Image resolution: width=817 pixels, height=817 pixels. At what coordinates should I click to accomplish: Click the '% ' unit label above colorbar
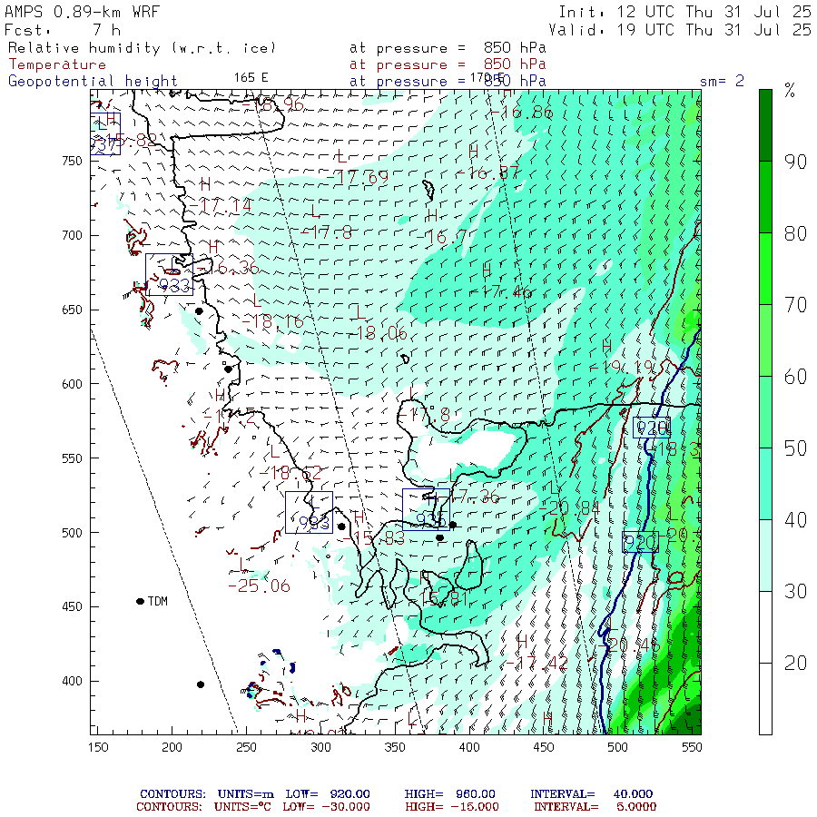pos(790,91)
